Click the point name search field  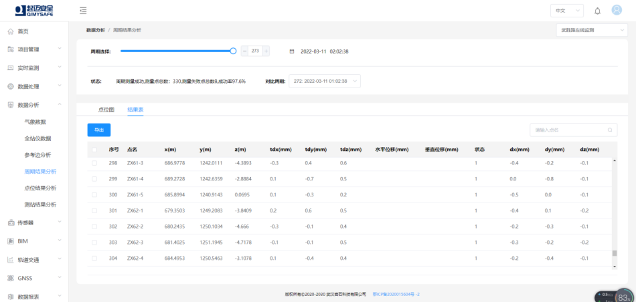tap(574, 130)
